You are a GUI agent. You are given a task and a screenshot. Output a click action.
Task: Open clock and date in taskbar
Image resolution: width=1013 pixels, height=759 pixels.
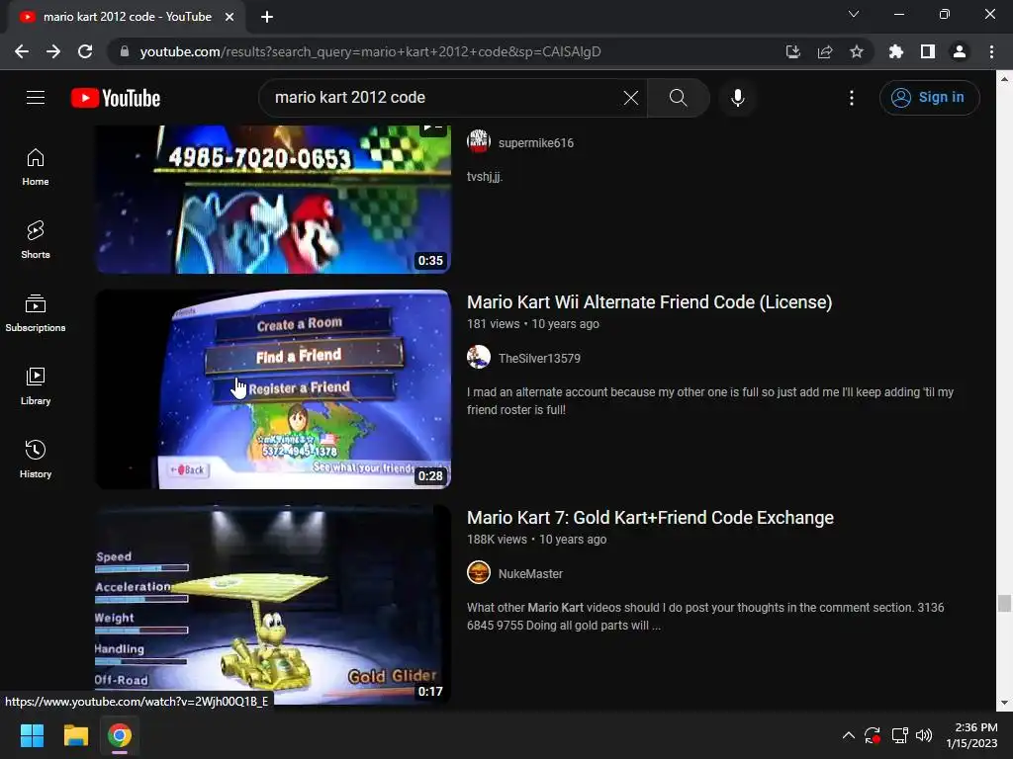tap(971, 735)
